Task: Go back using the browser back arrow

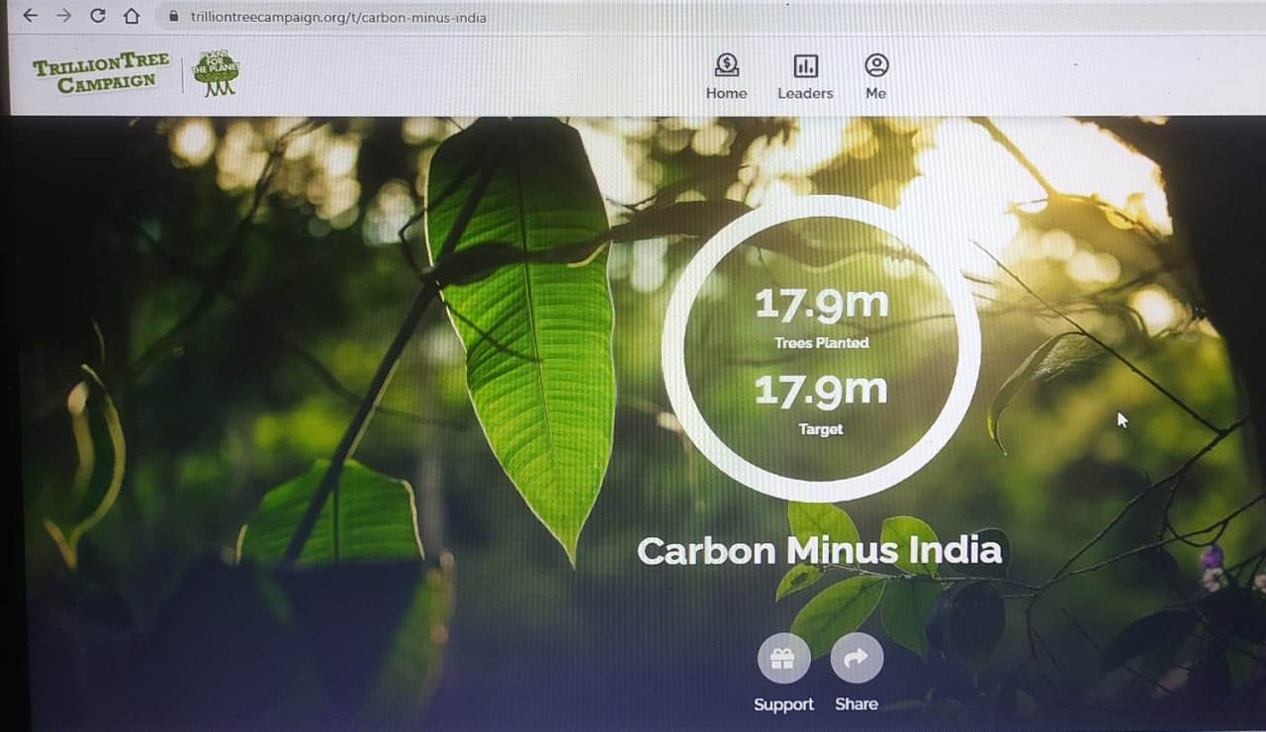Action: pos(31,16)
